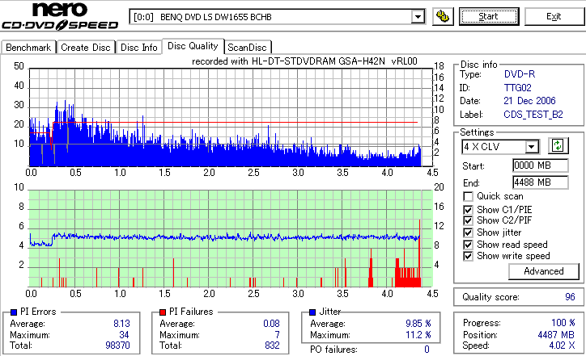Image resolution: width=586 pixels, height=356 pixels.
Task: Switch to the ScanDisc tab
Action: pos(247,48)
